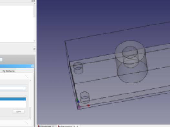The width and height of the screenshot is (170, 127).
Task: Collapse the blue task panel header icon
Action: tap(32, 66)
